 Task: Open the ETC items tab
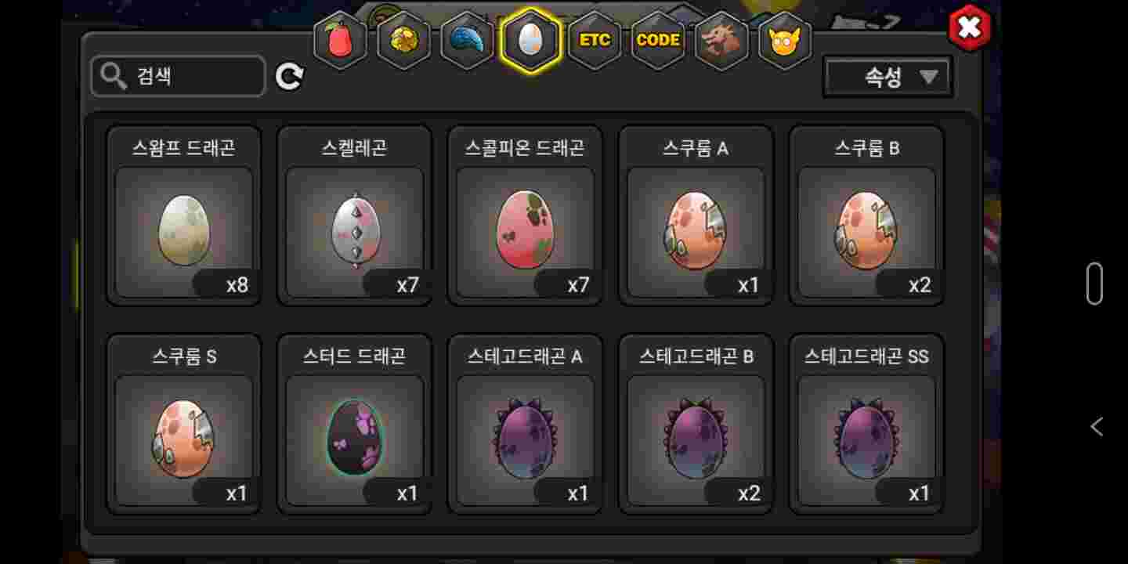[595, 40]
